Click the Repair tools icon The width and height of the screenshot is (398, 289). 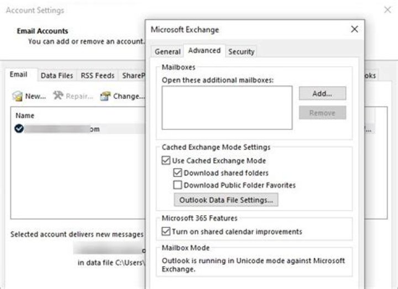(58, 95)
